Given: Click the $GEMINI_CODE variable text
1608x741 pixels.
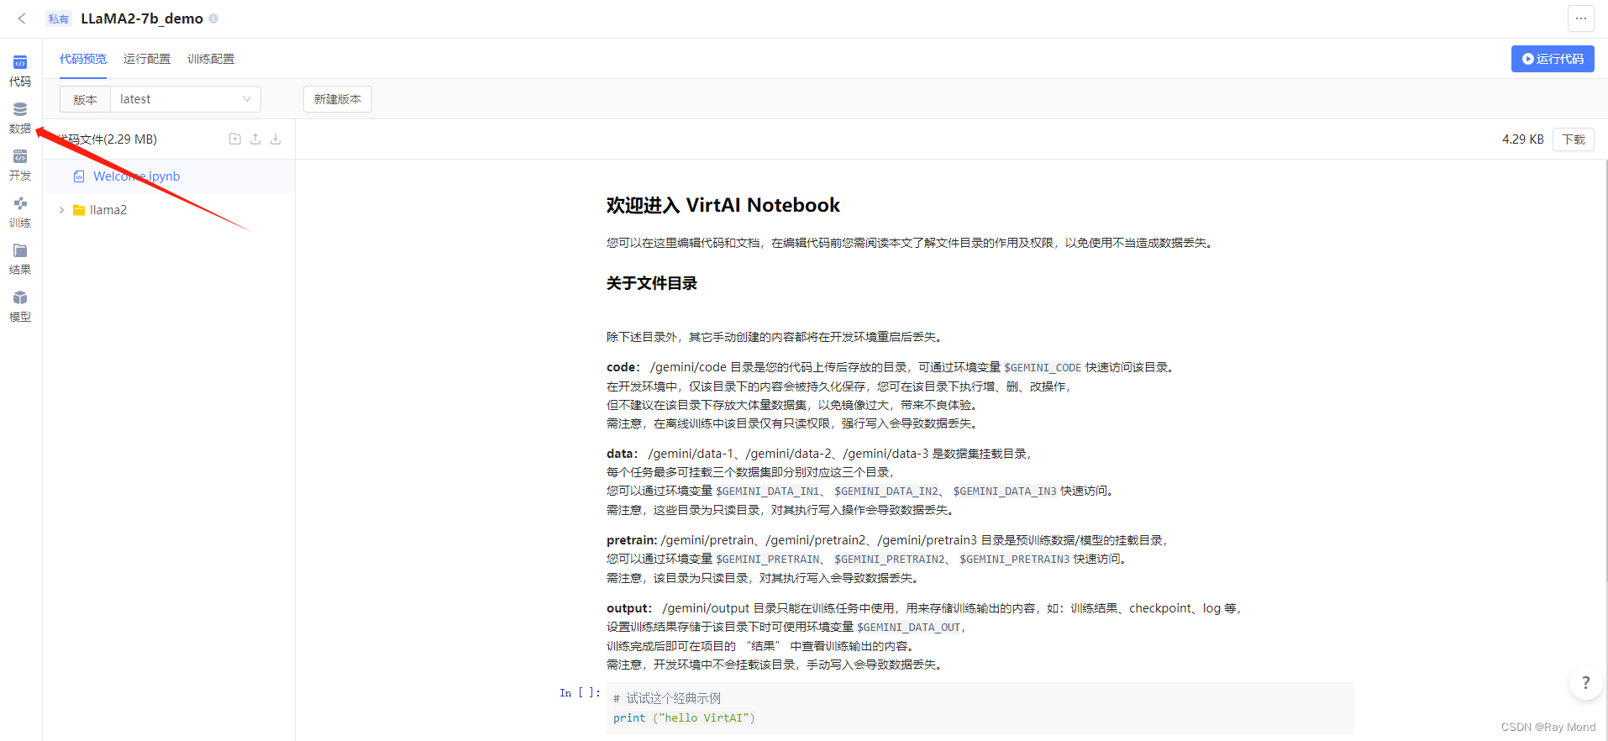Looking at the screenshot, I should tap(1043, 368).
